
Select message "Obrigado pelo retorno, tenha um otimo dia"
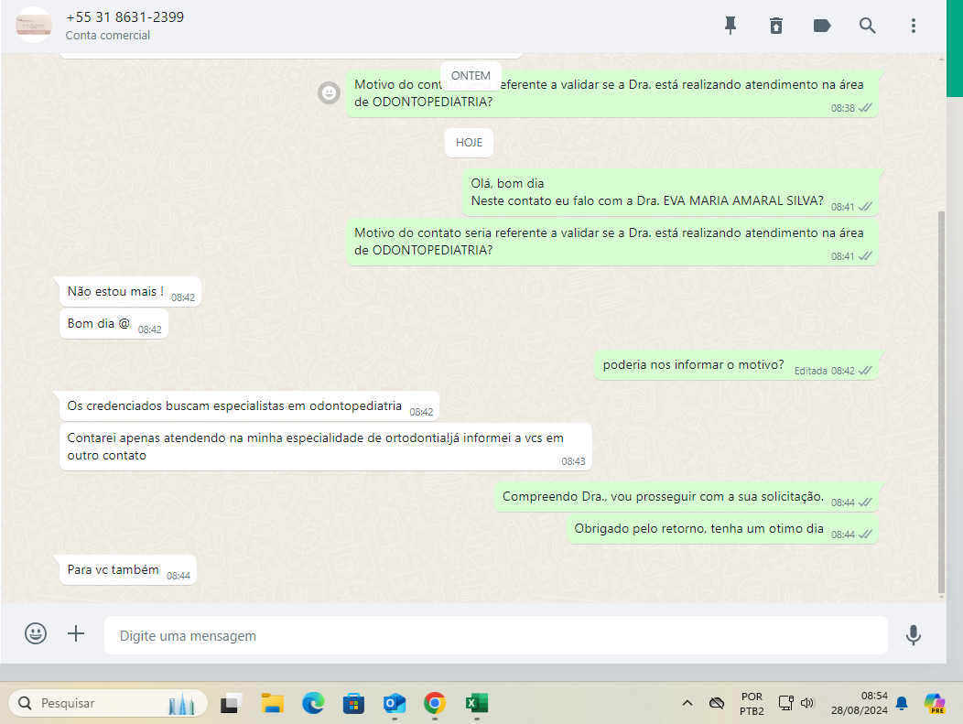tap(722, 529)
